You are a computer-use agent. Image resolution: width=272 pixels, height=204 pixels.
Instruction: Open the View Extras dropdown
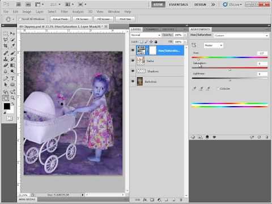pos(39,4)
